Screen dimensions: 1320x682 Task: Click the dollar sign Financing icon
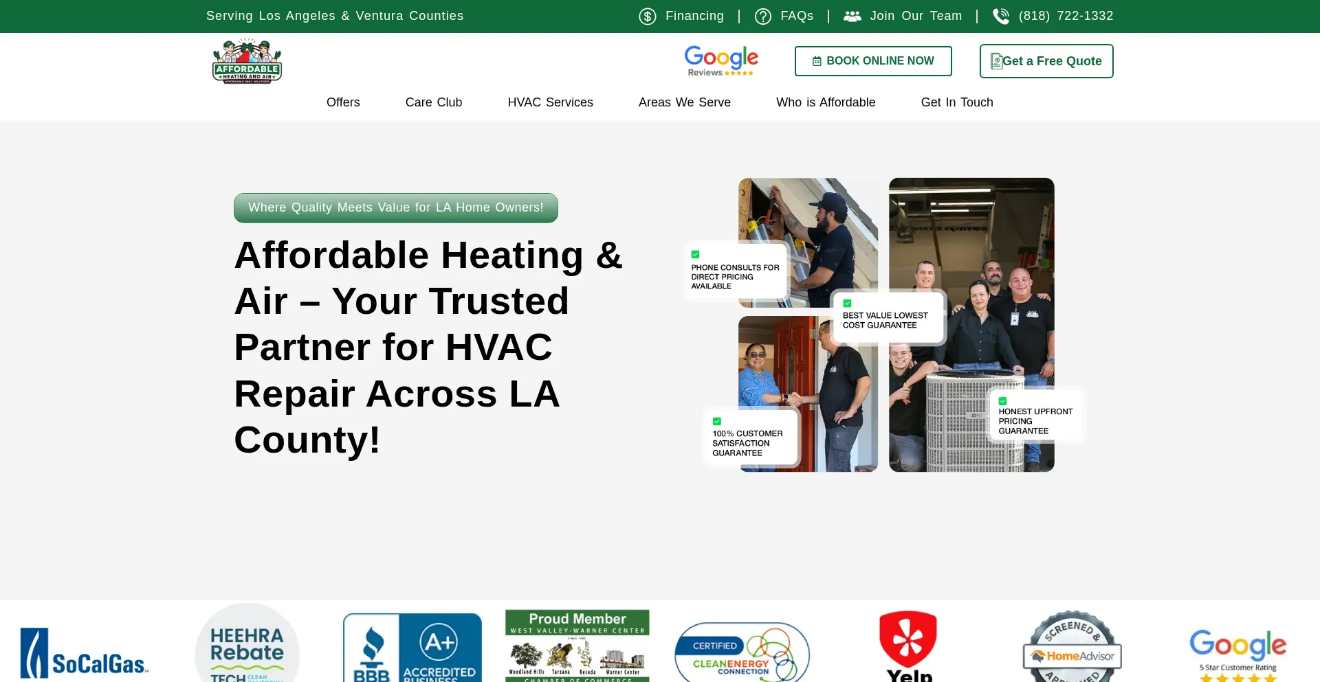[x=648, y=16]
